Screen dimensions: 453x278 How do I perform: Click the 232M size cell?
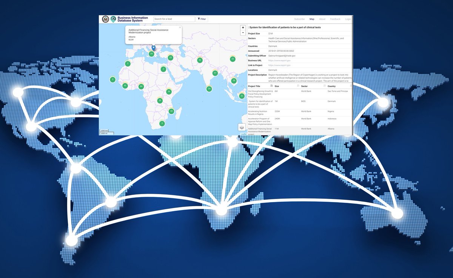click(x=277, y=111)
